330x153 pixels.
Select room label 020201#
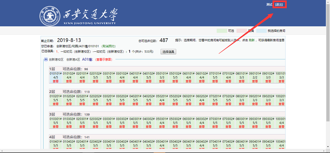(82, 97)
